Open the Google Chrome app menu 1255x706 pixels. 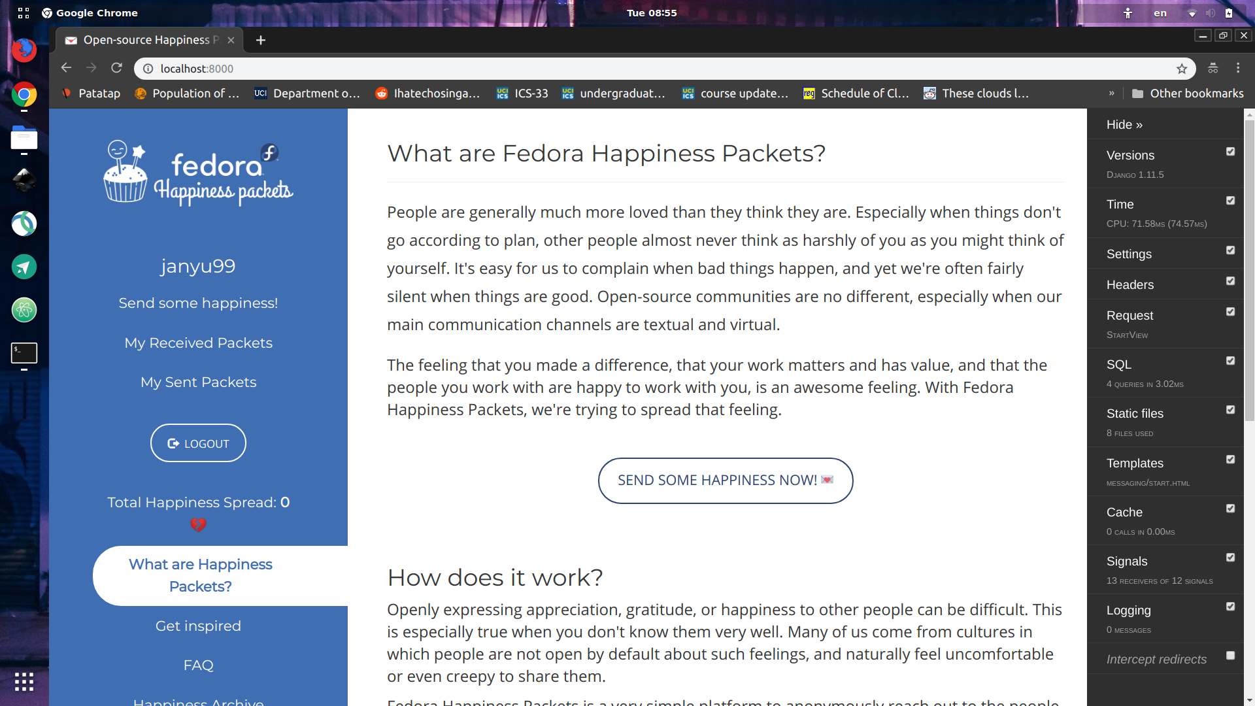90,13
